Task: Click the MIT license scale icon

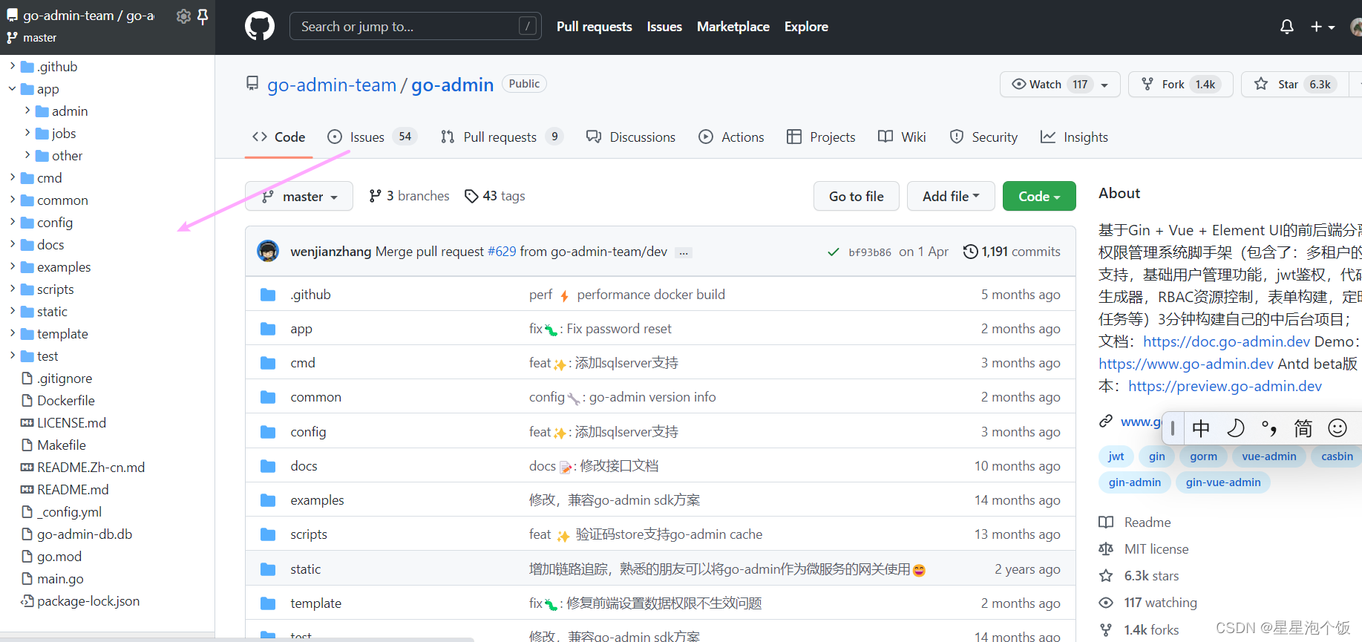Action: (x=1106, y=549)
